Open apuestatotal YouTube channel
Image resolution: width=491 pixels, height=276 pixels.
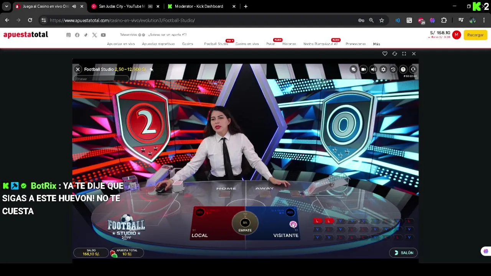[103, 35]
